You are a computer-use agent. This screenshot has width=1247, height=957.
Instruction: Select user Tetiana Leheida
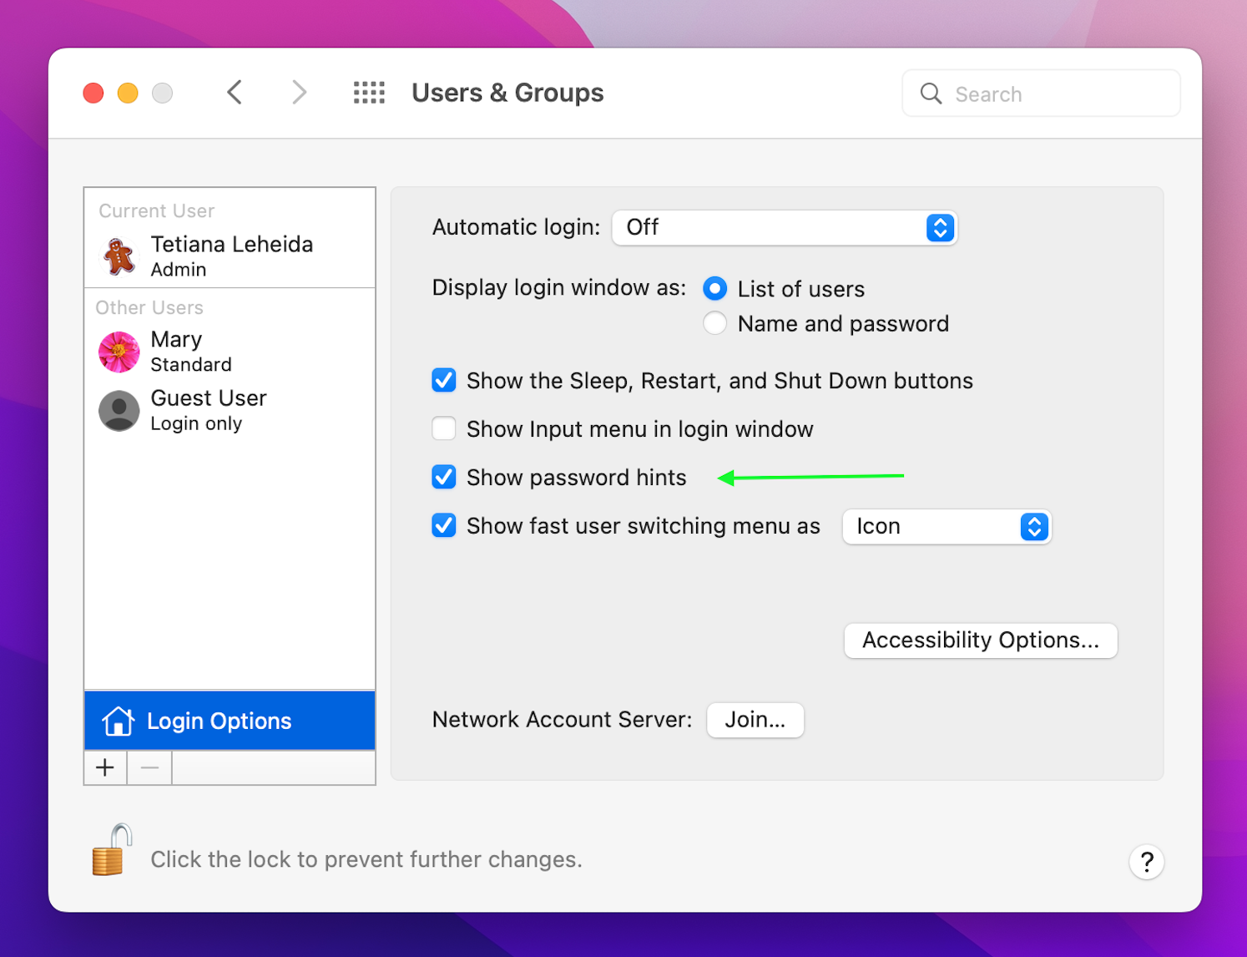click(x=230, y=256)
